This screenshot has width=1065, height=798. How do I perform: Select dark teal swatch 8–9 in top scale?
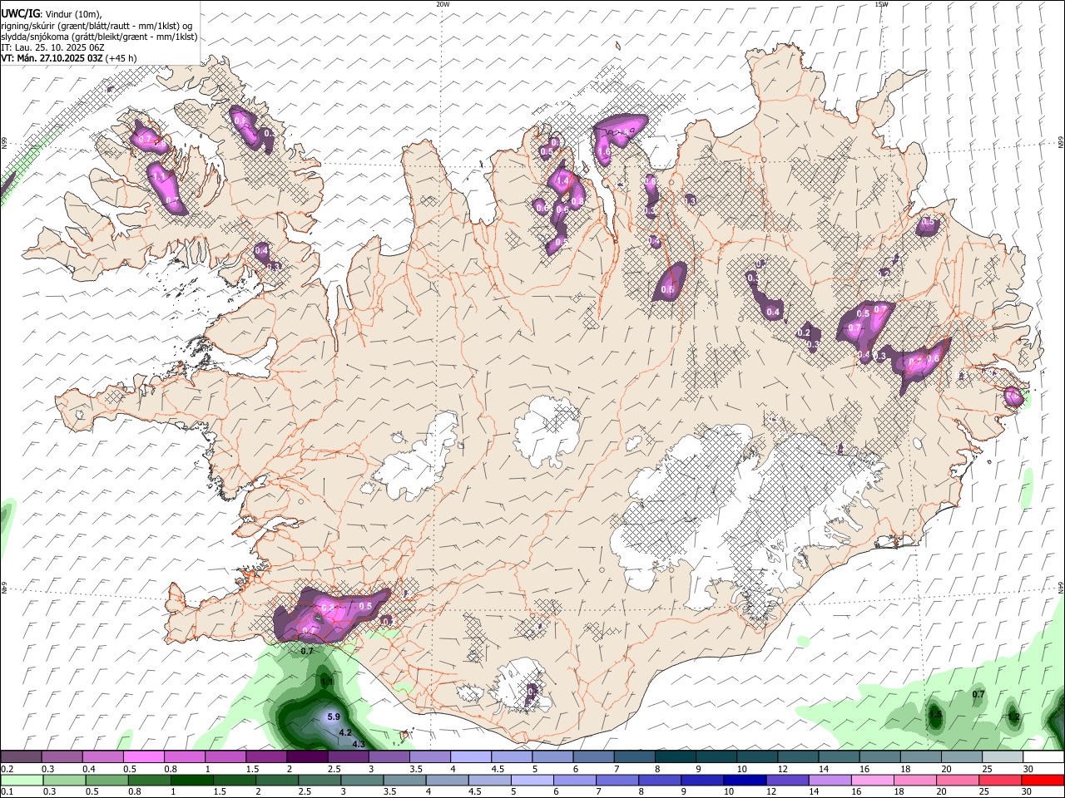click(x=675, y=757)
